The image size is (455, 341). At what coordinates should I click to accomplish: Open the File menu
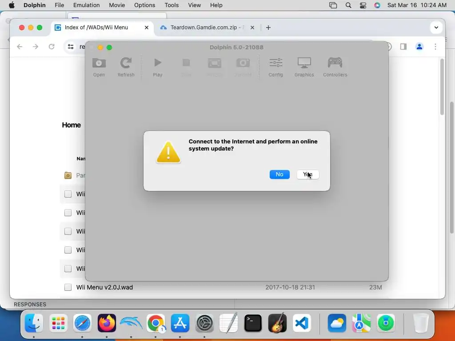(59, 5)
